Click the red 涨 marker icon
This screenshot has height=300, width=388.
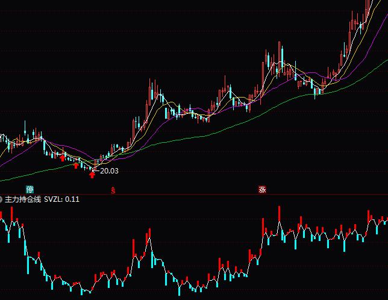click(262, 190)
